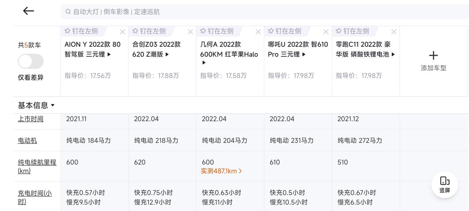Remove 合创Z03 2022款 from comparison

tap(190, 32)
